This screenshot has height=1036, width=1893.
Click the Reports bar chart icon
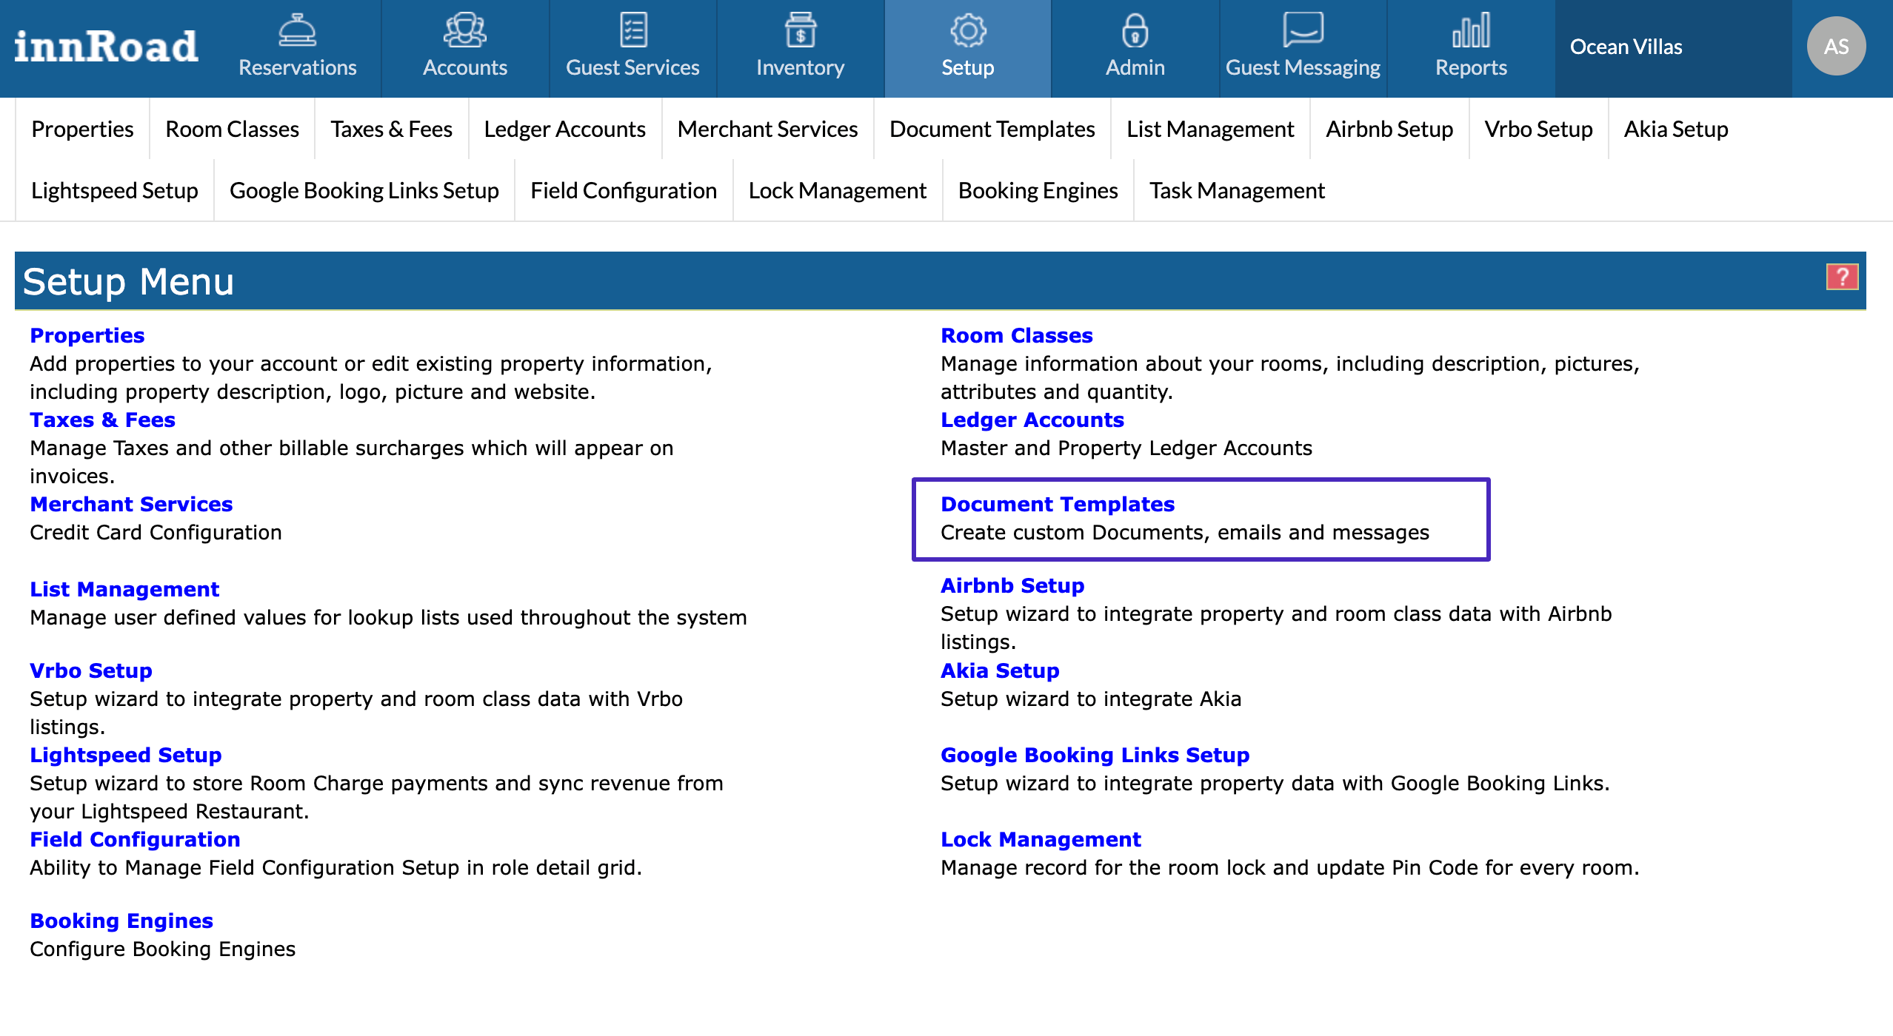pos(1471,31)
